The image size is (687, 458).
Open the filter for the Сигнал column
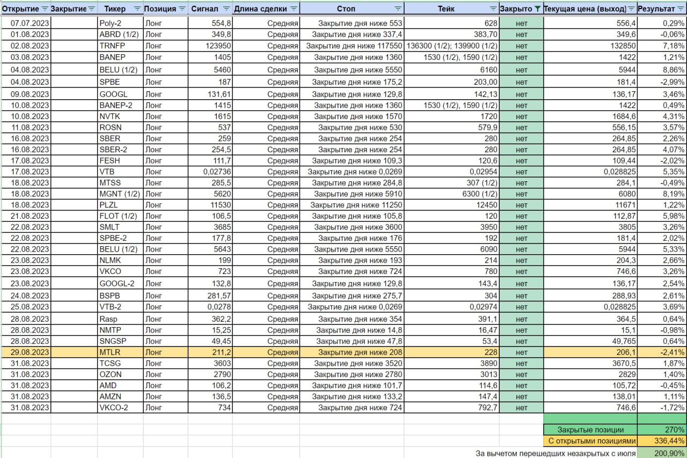click(x=226, y=9)
